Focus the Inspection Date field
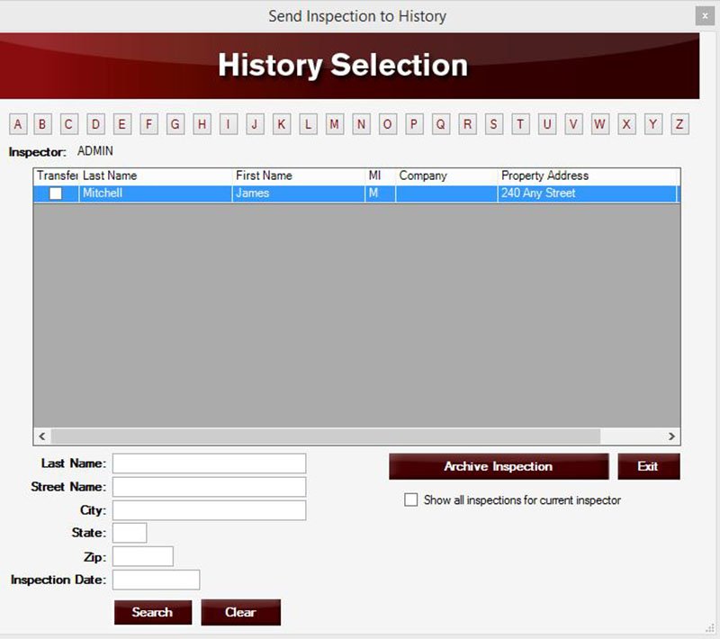Image resolution: width=720 pixels, height=639 pixels. [156, 580]
